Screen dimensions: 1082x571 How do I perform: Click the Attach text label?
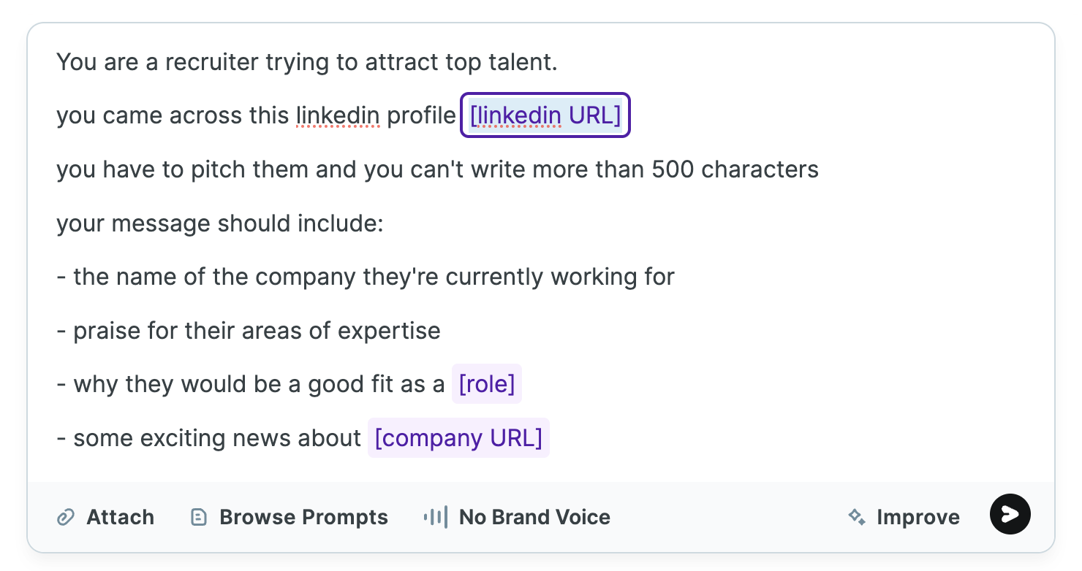tap(120, 518)
